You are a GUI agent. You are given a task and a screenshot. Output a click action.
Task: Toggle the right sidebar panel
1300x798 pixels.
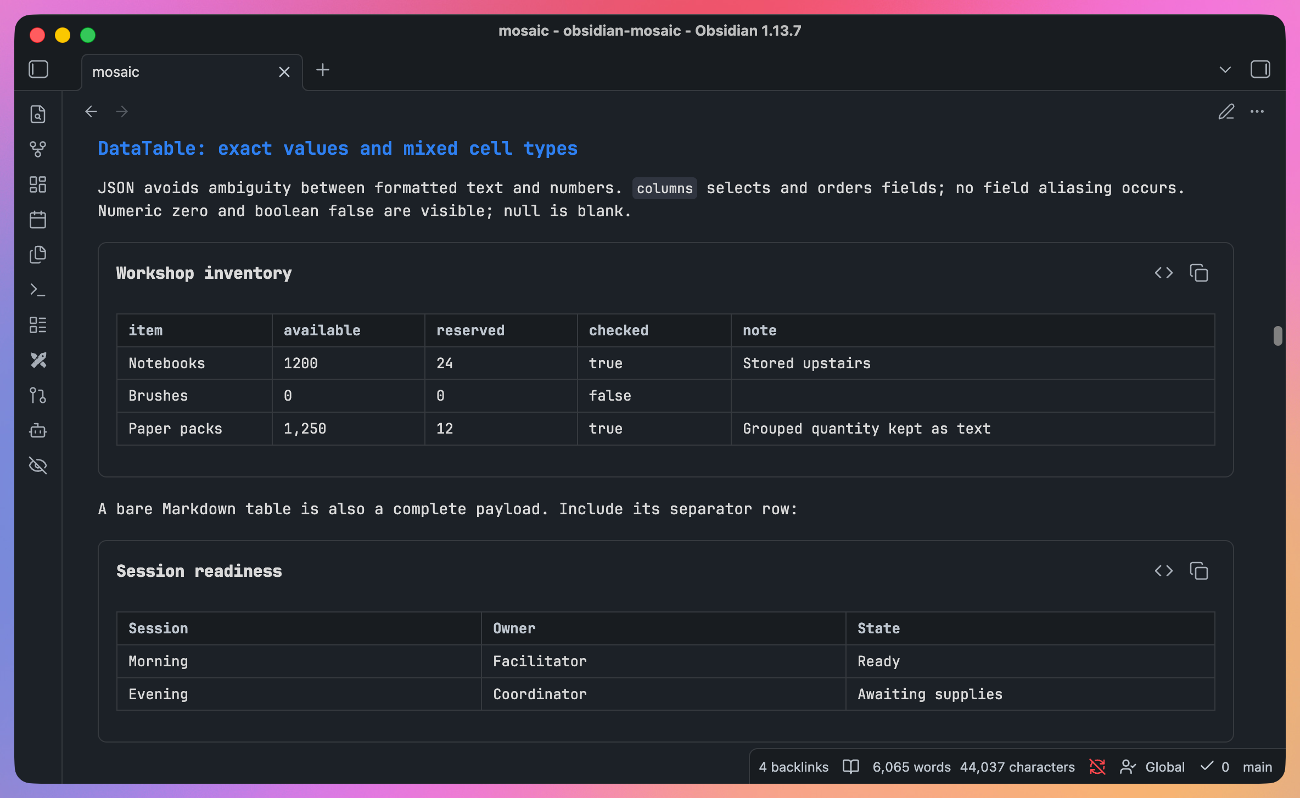tap(1260, 70)
